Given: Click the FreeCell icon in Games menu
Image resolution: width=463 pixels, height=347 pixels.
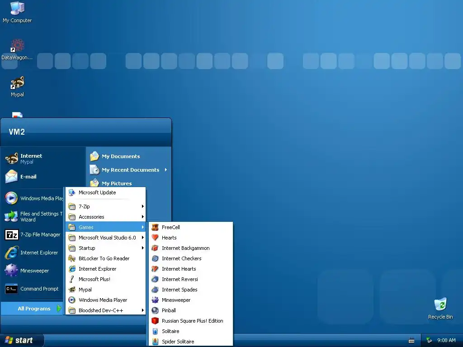Looking at the screenshot, I should (x=155, y=227).
